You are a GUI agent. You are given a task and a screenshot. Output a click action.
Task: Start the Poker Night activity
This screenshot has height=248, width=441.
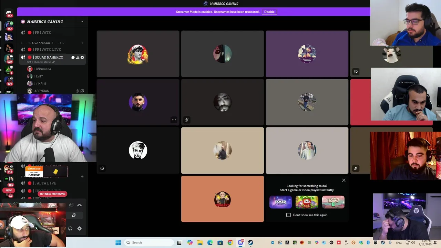click(x=280, y=202)
